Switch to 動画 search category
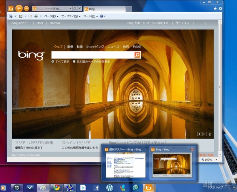This screenshot has height=192, width=237. 79,47
